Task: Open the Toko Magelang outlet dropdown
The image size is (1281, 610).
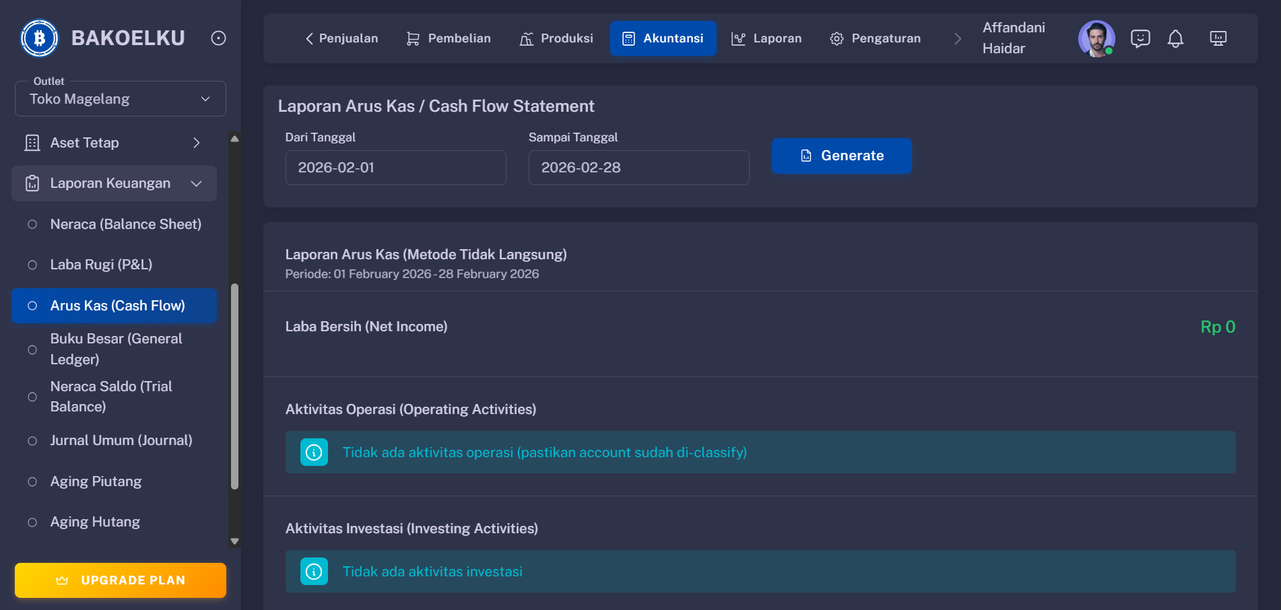Action: coord(120,98)
